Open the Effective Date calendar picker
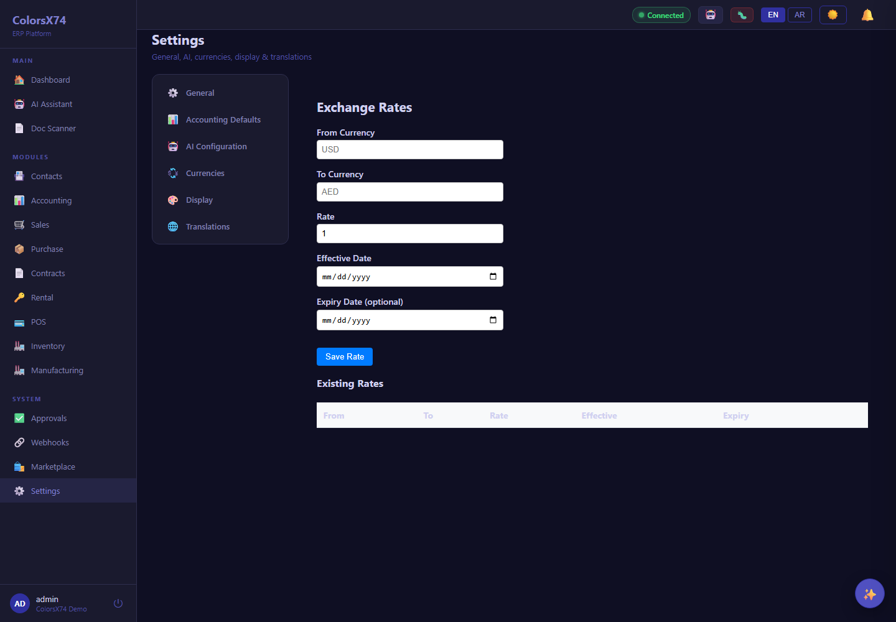The width and height of the screenshot is (896, 622). [493, 277]
